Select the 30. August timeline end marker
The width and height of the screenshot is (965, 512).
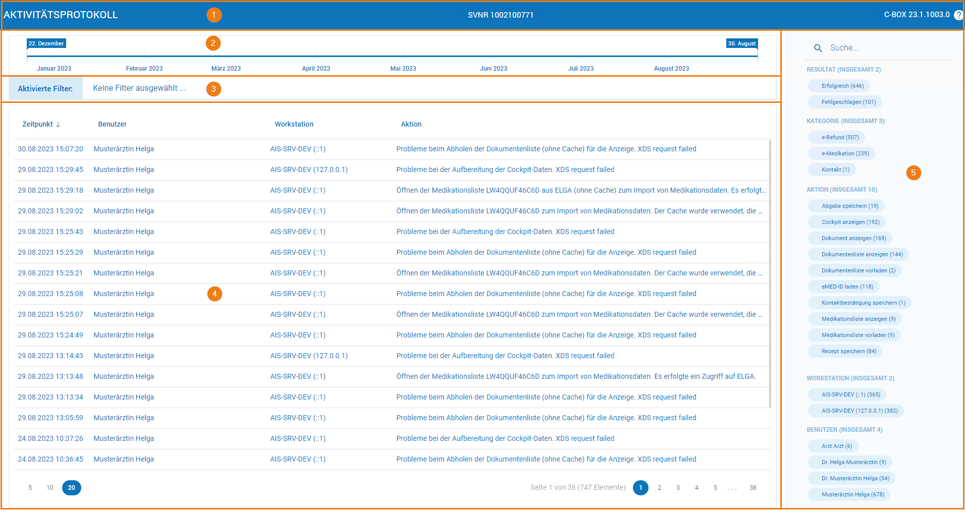pos(742,43)
